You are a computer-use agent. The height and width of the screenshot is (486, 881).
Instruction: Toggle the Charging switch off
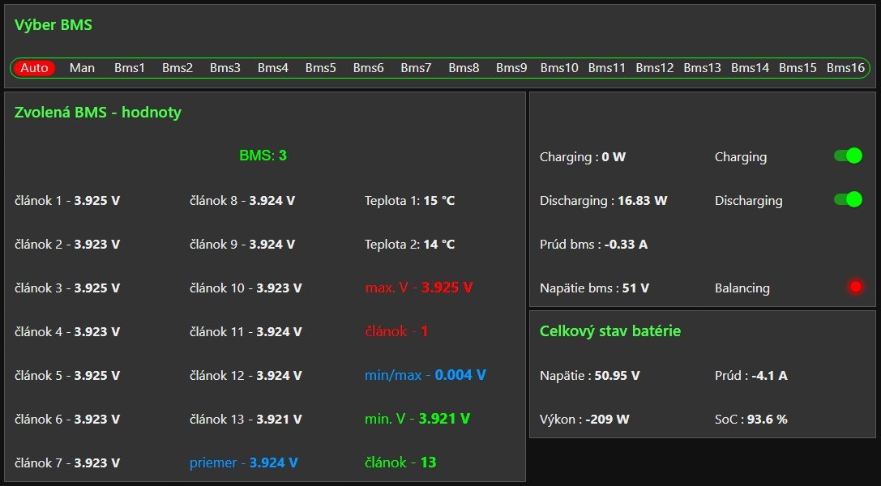(x=848, y=156)
